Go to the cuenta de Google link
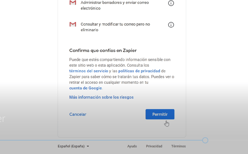 coord(85,88)
